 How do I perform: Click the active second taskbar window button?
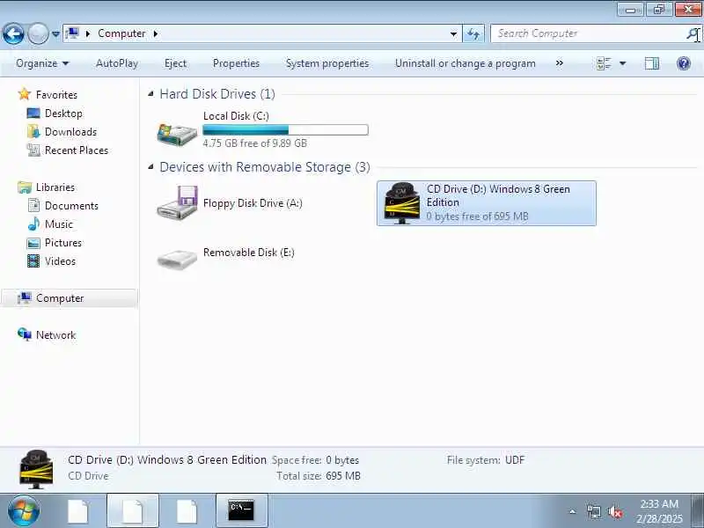coord(133,511)
